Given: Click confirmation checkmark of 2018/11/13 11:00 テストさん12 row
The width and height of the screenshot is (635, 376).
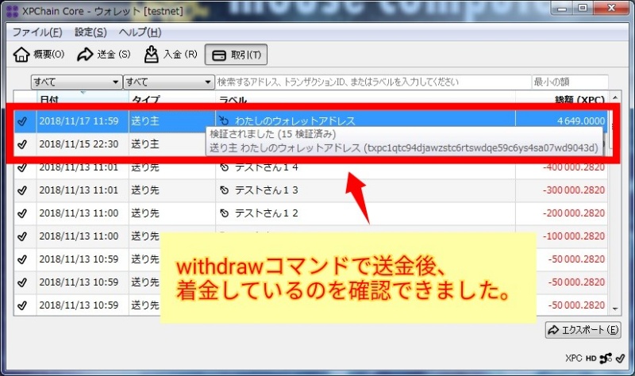Looking at the screenshot, I should (22, 213).
